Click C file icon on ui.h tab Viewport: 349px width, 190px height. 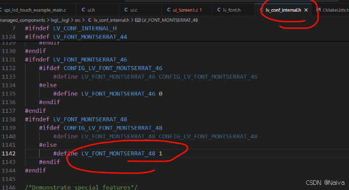pos(83,10)
